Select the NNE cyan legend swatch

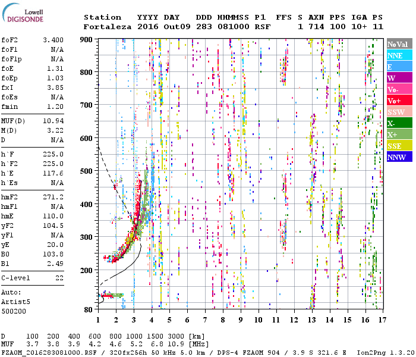click(x=399, y=55)
